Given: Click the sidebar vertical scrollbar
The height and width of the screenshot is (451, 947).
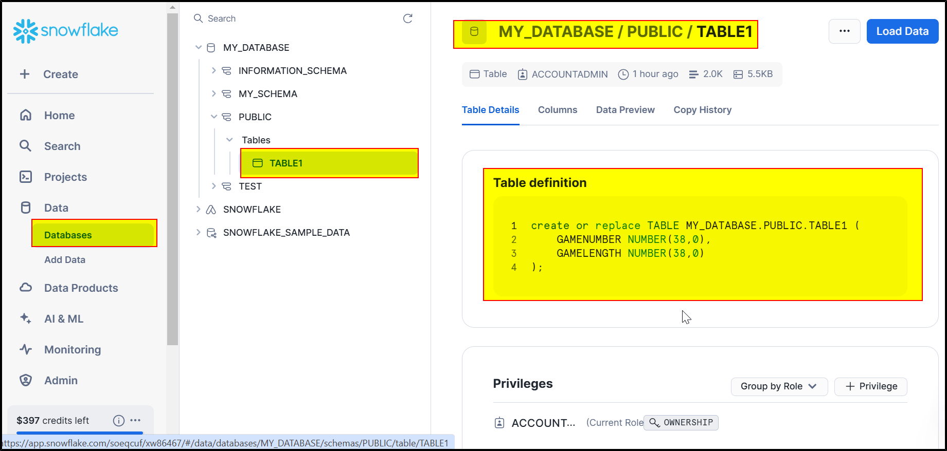Looking at the screenshot, I should click(172, 180).
